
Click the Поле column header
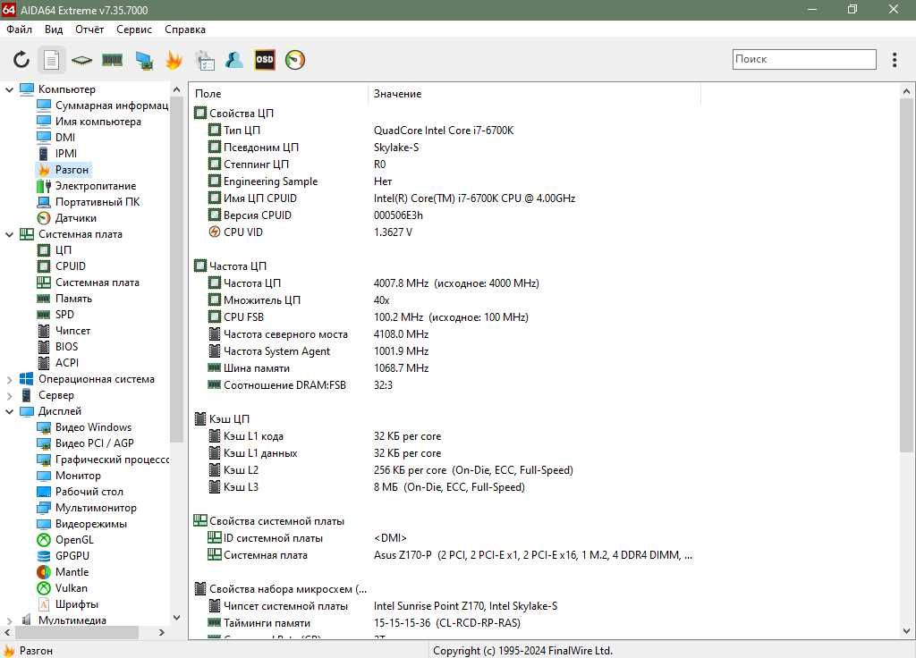(x=279, y=93)
